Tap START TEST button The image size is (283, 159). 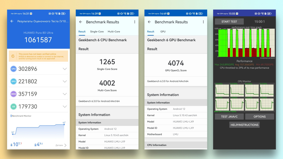coord(229,22)
